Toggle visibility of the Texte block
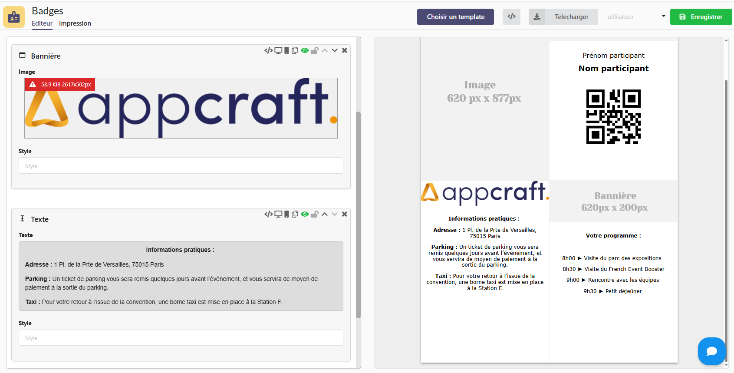The image size is (734, 373). click(x=305, y=214)
